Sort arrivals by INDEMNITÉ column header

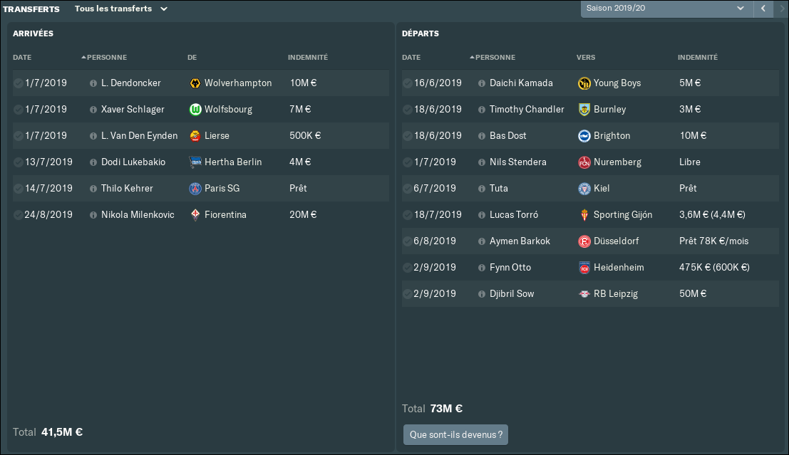click(308, 57)
